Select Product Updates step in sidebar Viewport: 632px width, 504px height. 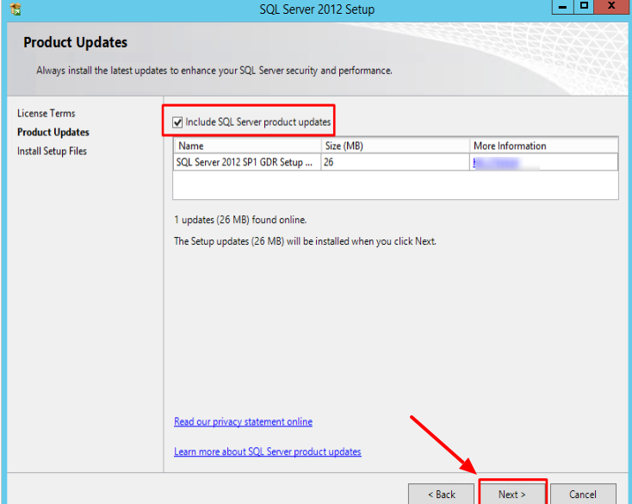click(53, 133)
